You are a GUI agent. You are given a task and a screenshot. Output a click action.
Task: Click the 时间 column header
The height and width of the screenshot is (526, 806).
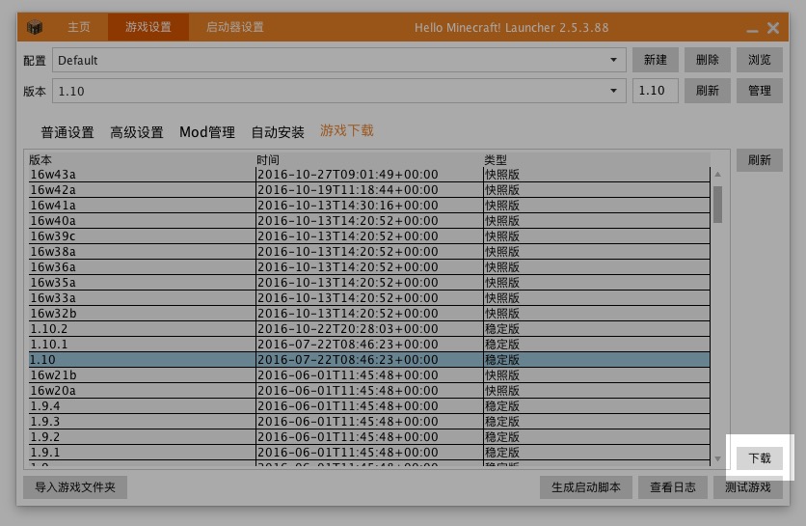click(369, 159)
